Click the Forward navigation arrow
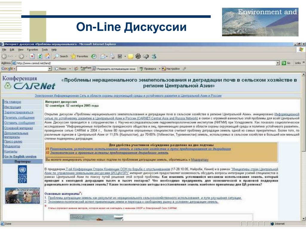This screenshot has width=306, height=229. pos(21,56)
